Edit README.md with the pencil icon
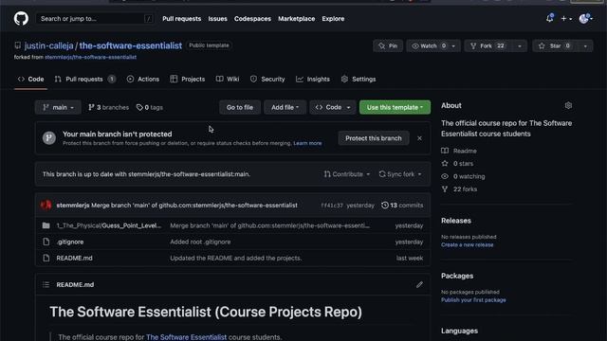The height and width of the screenshot is (341, 607). [x=419, y=284]
